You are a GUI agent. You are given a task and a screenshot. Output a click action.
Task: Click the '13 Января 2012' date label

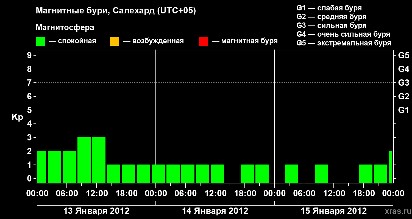[96, 211]
